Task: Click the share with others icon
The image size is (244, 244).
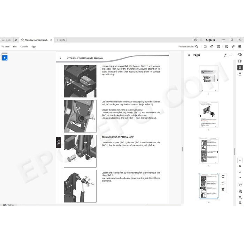Action: pos(227,46)
